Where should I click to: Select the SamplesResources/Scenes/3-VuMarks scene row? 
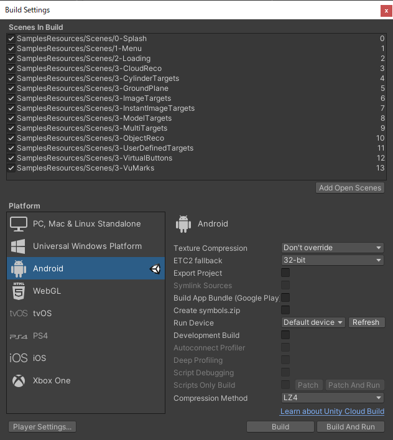196,168
